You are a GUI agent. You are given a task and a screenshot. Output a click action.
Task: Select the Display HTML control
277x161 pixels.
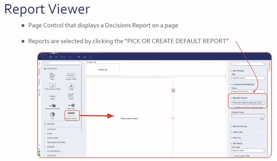71,77
